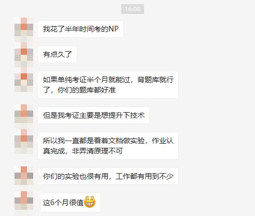The height and width of the screenshot is (216, 255).
Task: Select the '我花了半年时间考的NP' message bubble
Action: coord(81,29)
